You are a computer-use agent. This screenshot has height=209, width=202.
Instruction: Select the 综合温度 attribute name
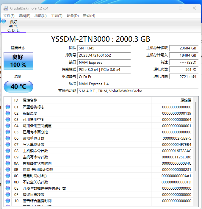(x=30, y=113)
